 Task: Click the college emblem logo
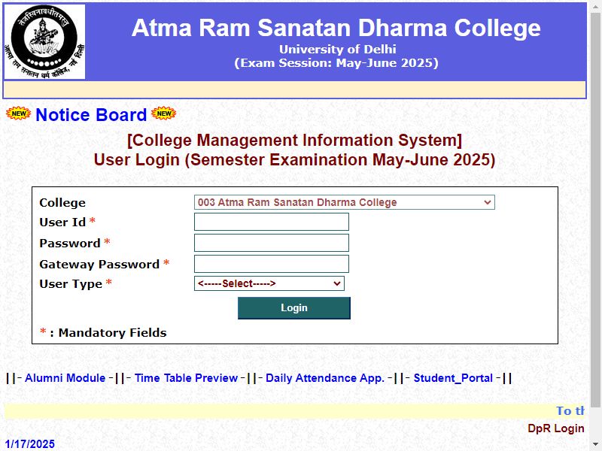[x=44, y=42]
